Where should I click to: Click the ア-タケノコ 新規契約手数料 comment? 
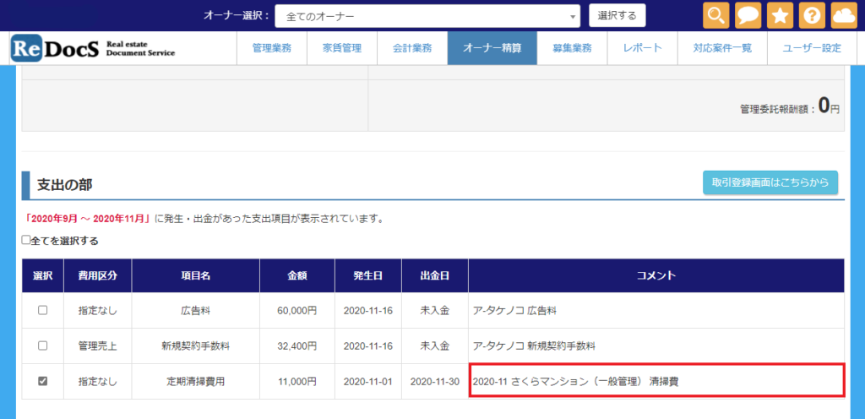(x=535, y=346)
